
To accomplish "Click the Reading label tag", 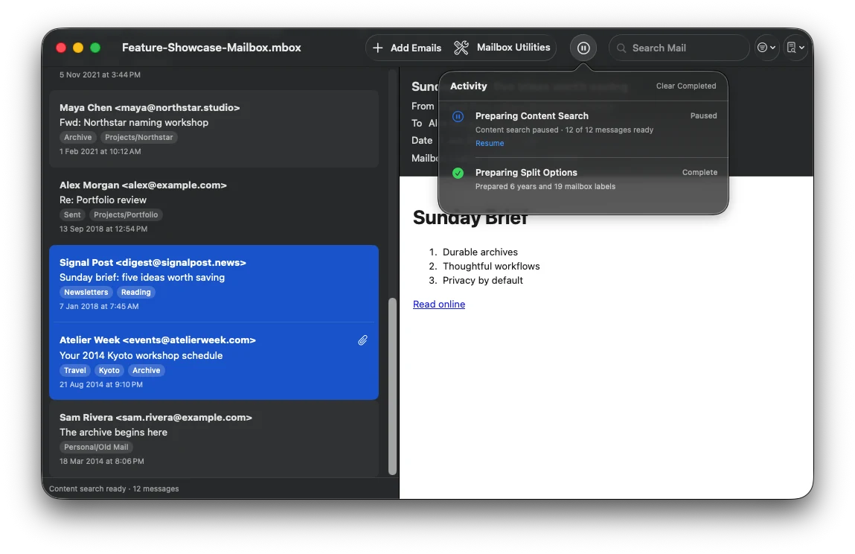I will [135, 293].
